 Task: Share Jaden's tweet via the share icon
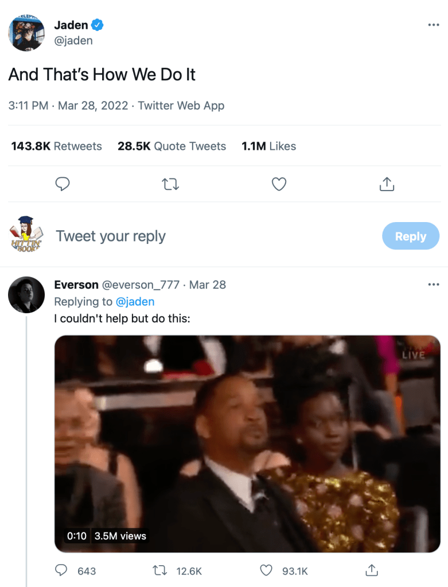(x=387, y=184)
